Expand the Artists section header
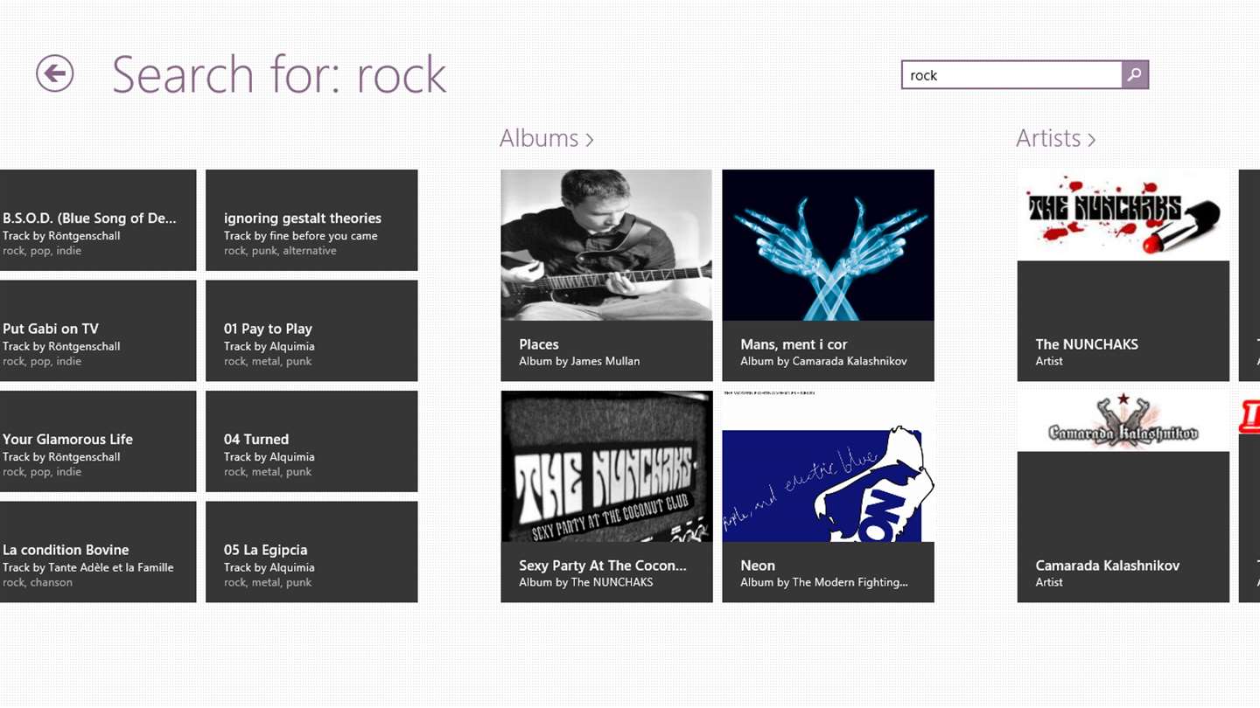The width and height of the screenshot is (1260, 708). (1055, 138)
